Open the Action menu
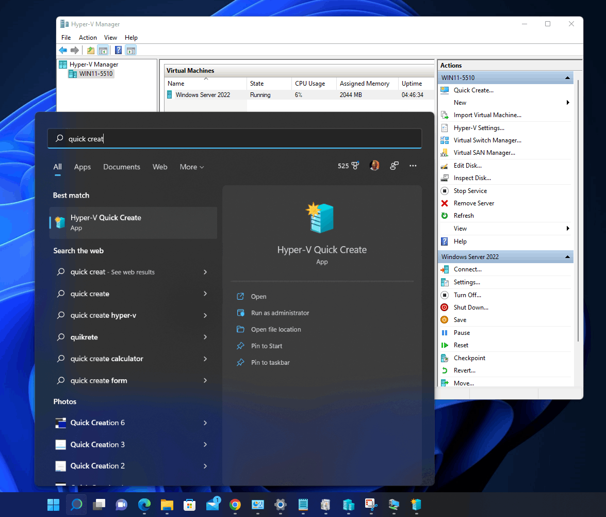Screen dimensions: 606x517 pos(88,38)
